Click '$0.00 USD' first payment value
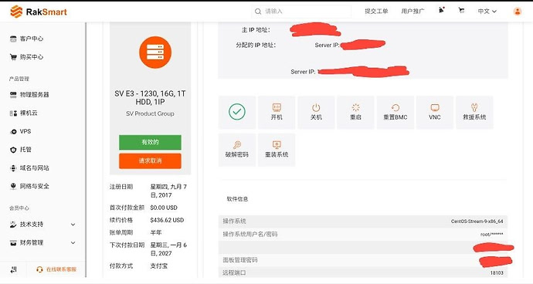533x284 pixels. click(x=164, y=208)
